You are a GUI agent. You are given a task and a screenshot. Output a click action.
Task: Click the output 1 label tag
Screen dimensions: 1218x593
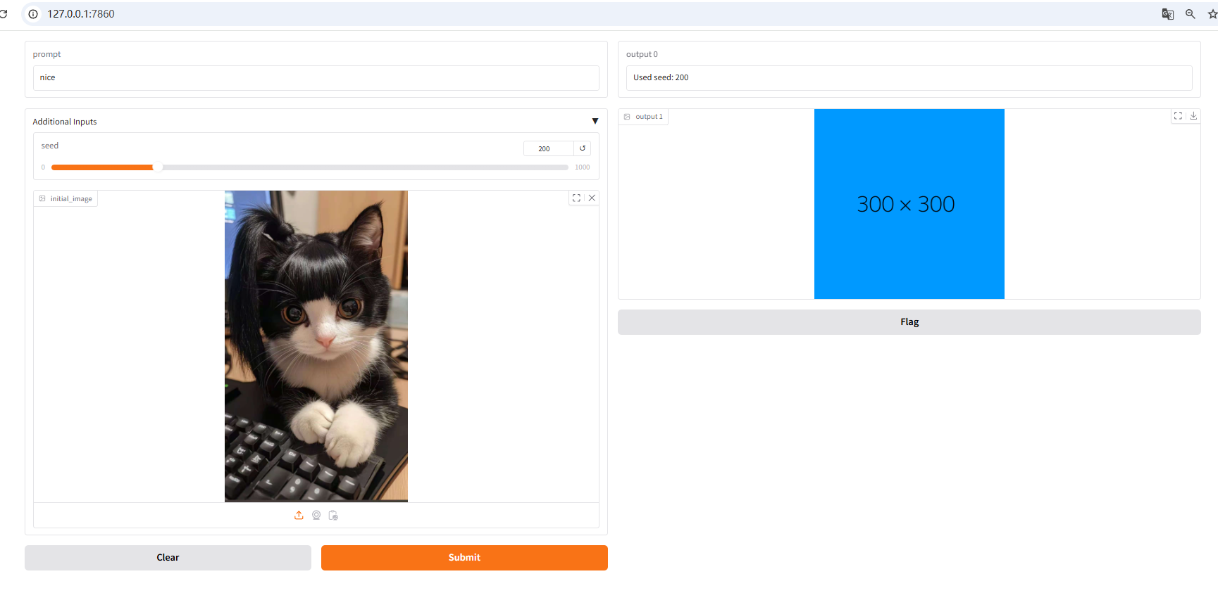point(643,117)
